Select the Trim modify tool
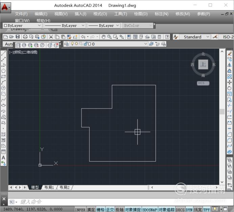The width and height of the screenshot is (234, 212). coord(230,105)
